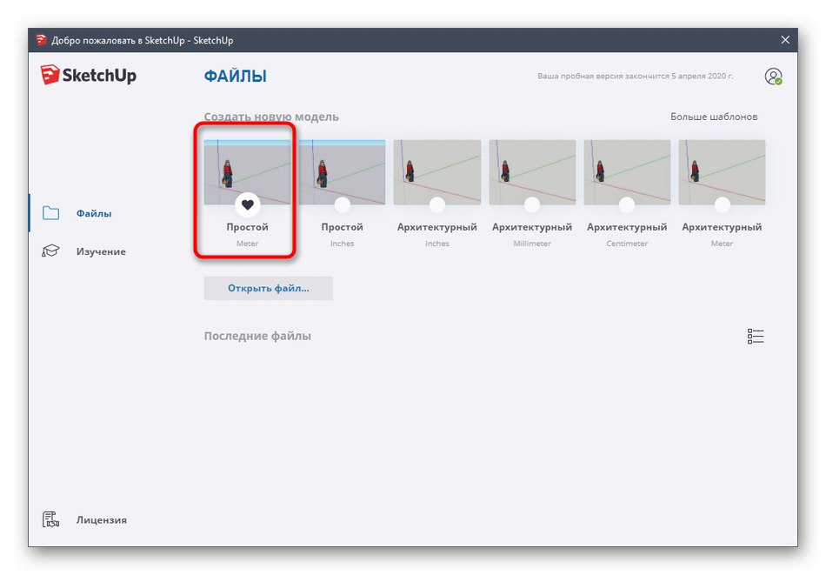Click the Centimeter unit label
826x575 pixels.
(627, 244)
